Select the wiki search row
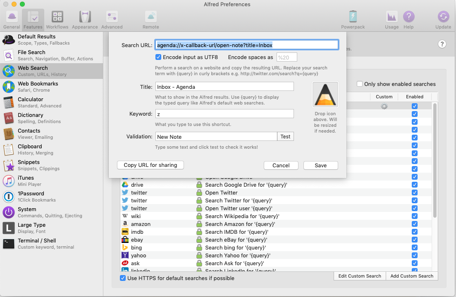Viewport: 456px width, 297px height. pyautogui.click(x=276, y=216)
